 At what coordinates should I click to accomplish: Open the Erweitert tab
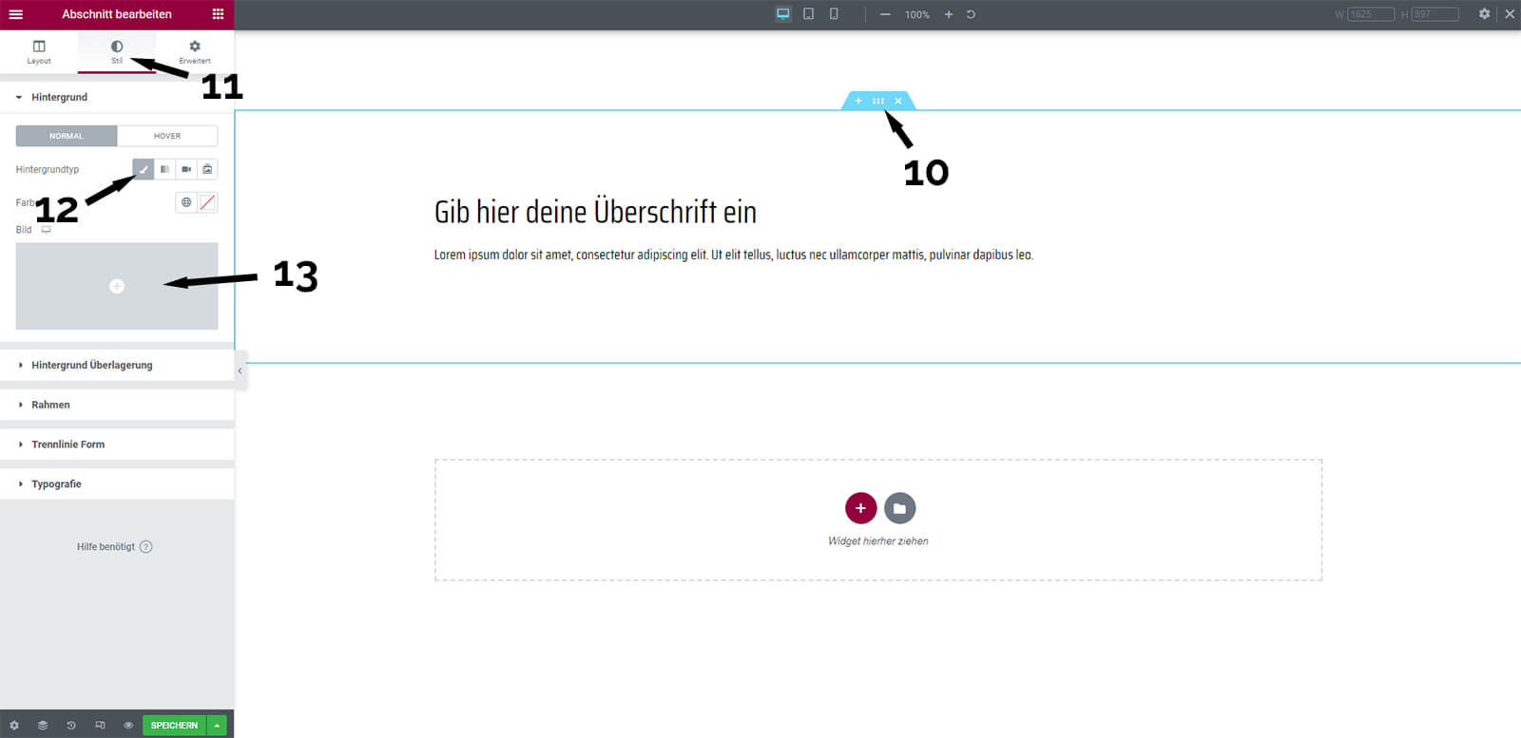(x=195, y=51)
